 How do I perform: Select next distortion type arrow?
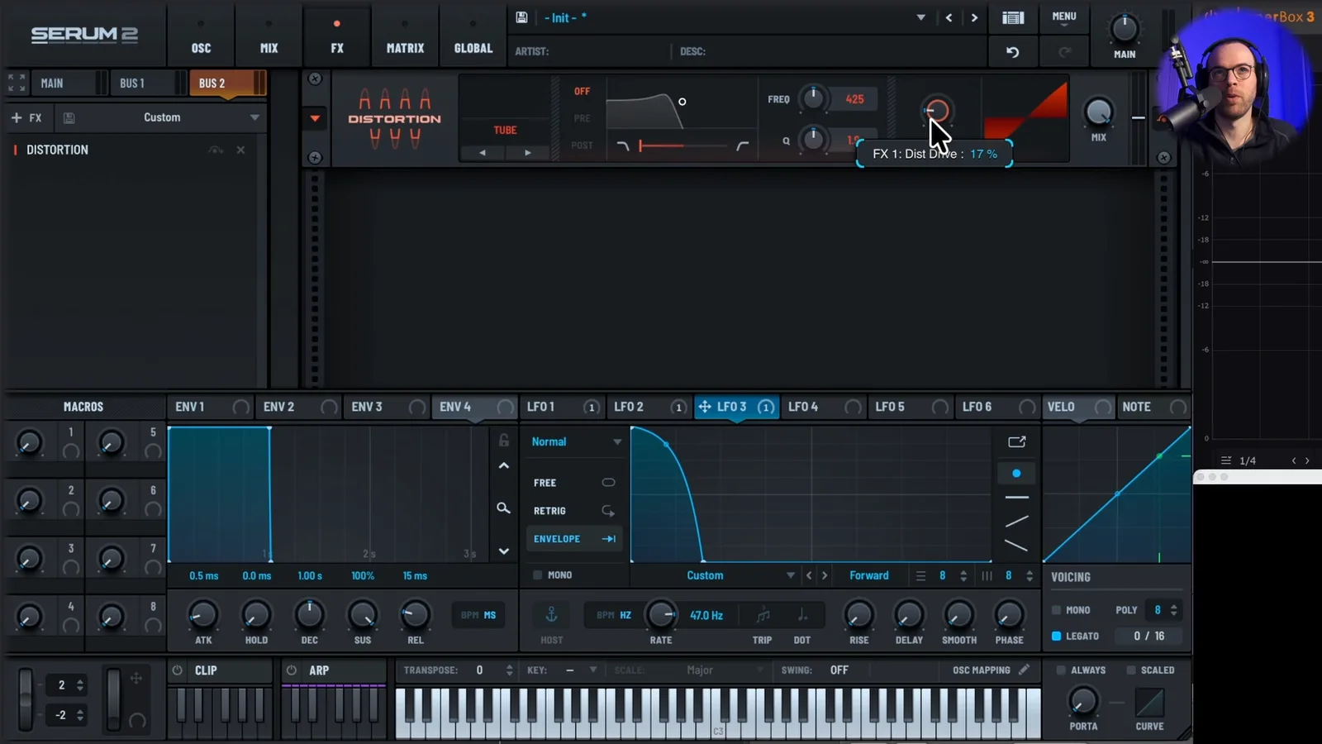528,152
